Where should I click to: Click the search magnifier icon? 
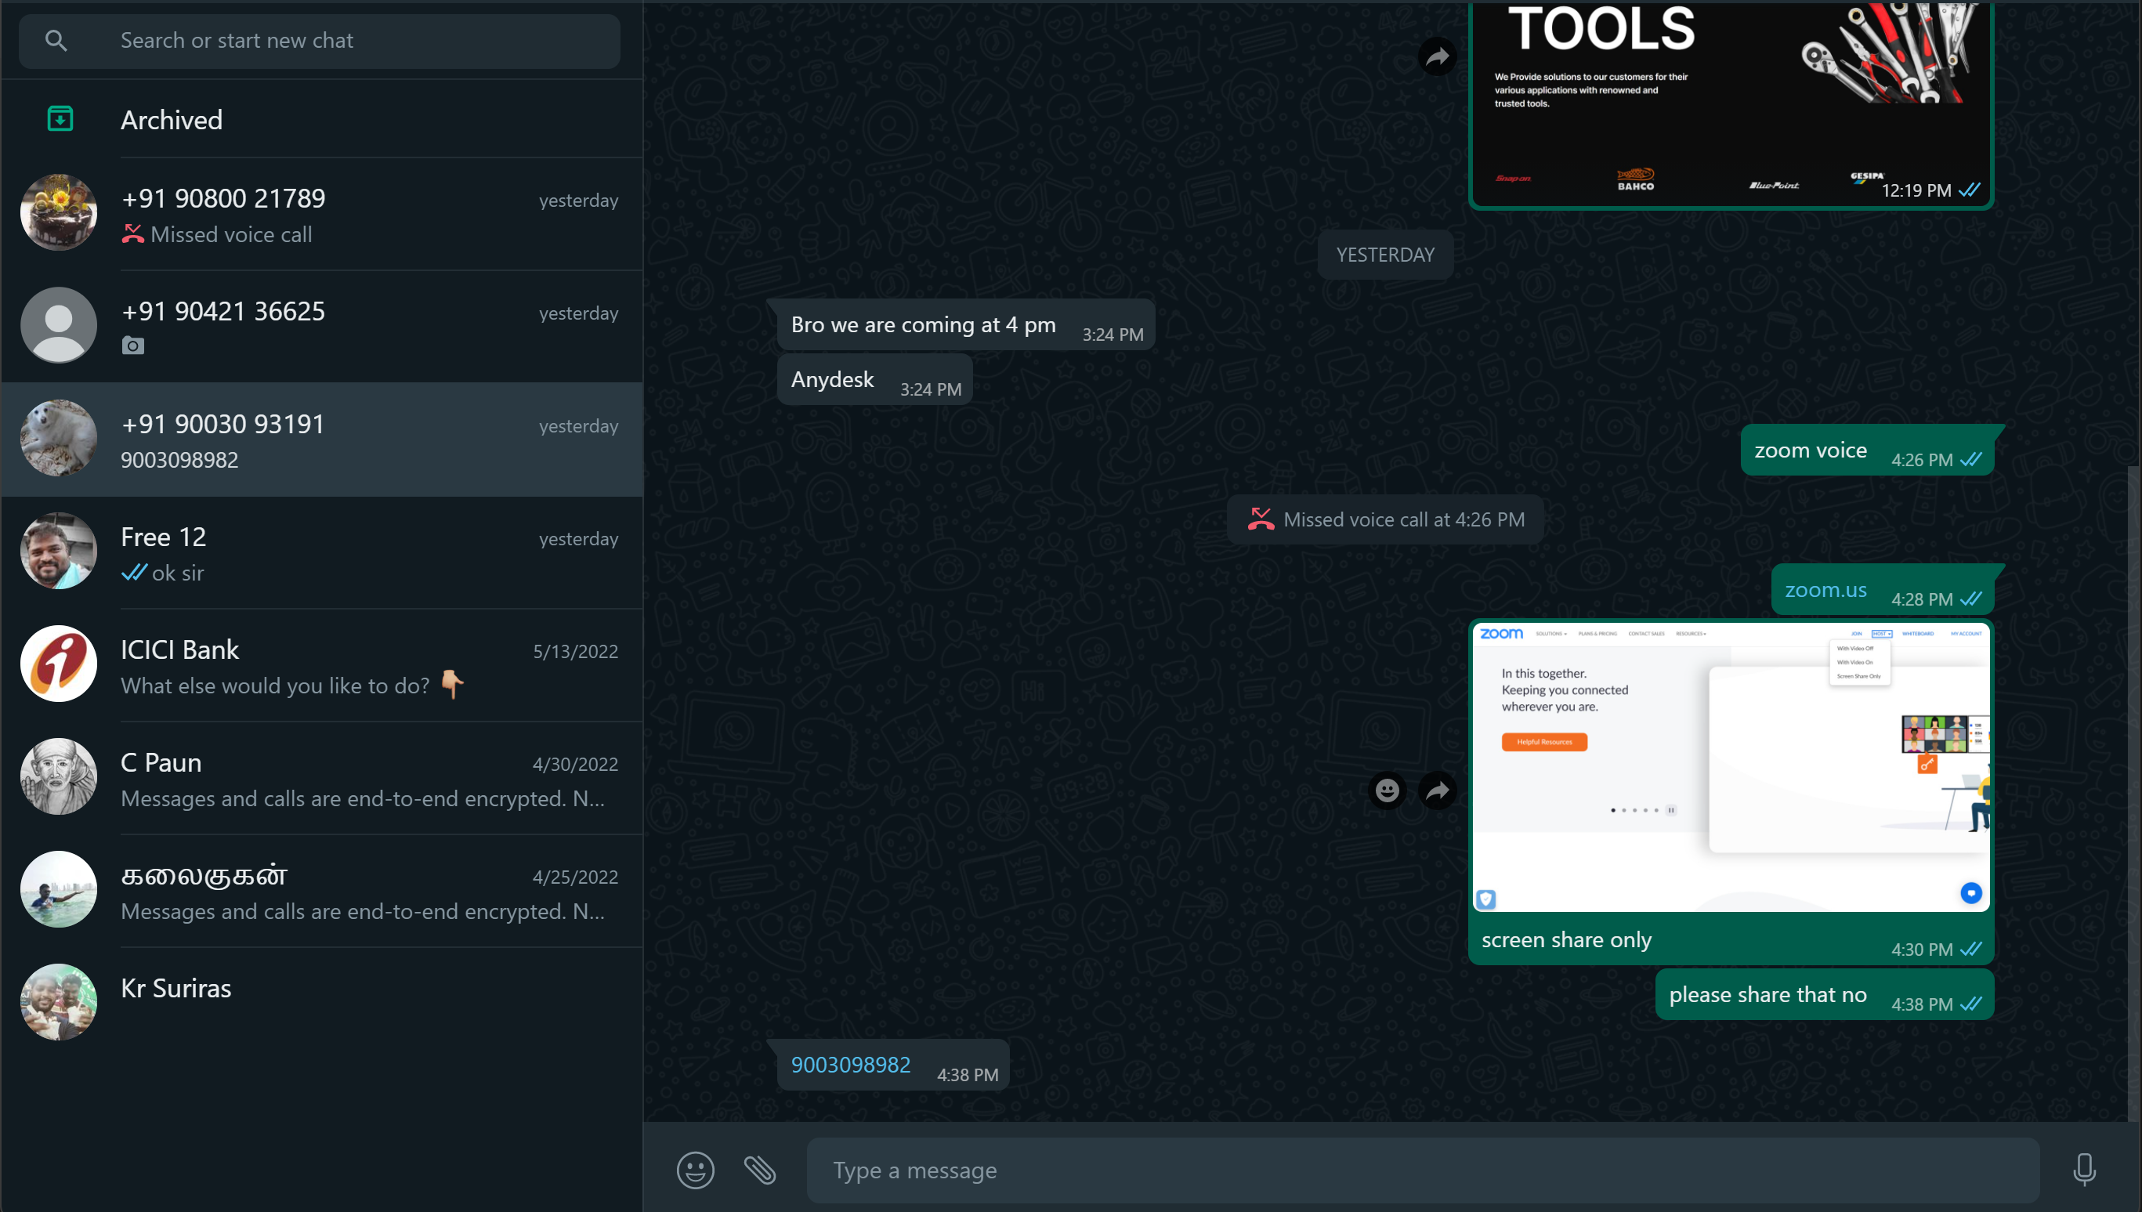tap(56, 40)
